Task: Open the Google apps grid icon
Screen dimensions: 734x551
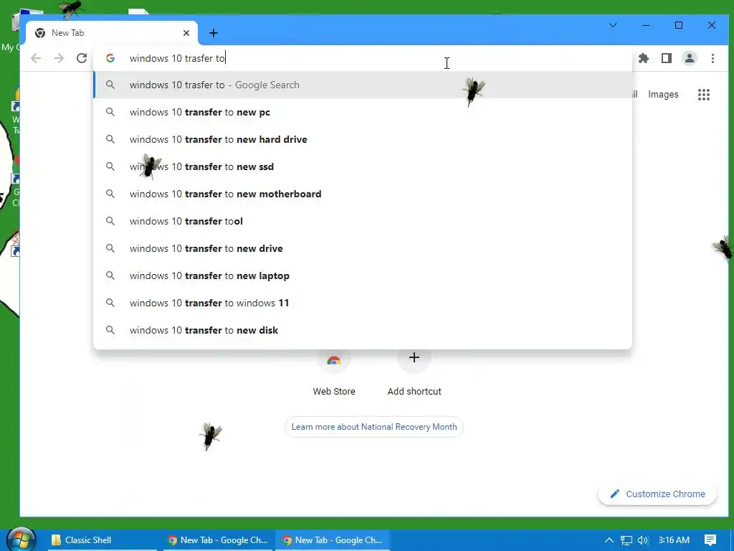Action: point(704,95)
